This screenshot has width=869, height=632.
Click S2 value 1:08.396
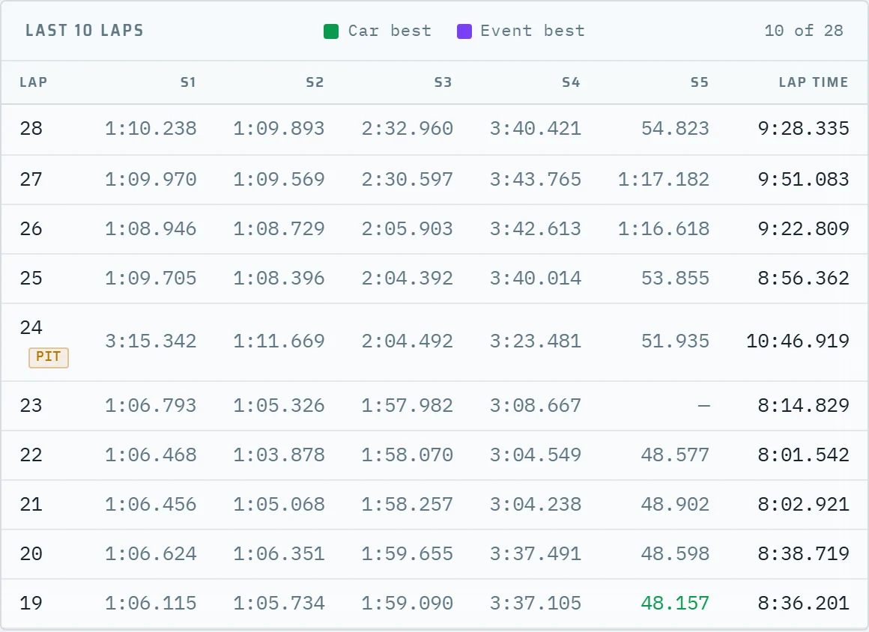click(x=279, y=278)
